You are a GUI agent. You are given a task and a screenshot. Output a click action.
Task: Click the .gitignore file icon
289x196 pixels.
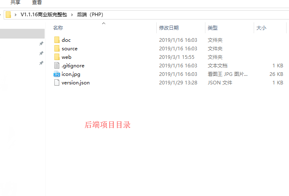click(x=57, y=66)
